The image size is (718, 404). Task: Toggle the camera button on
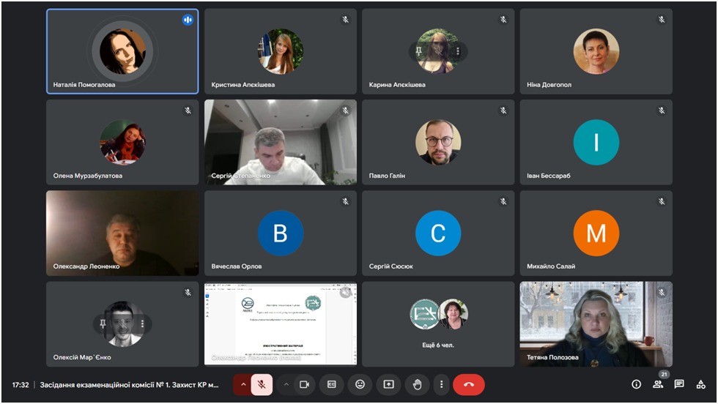pos(304,384)
